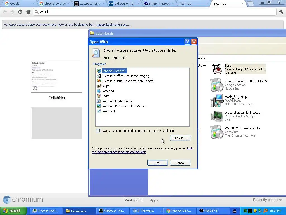The width and height of the screenshot is (286, 215).
Task: Click the green Process Hacker tray icon
Action: pyautogui.click(x=245, y=211)
